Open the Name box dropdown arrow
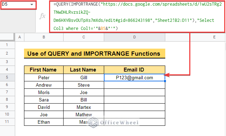Image resolution: width=226 pixels, height=136 pixels. [32, 5]
